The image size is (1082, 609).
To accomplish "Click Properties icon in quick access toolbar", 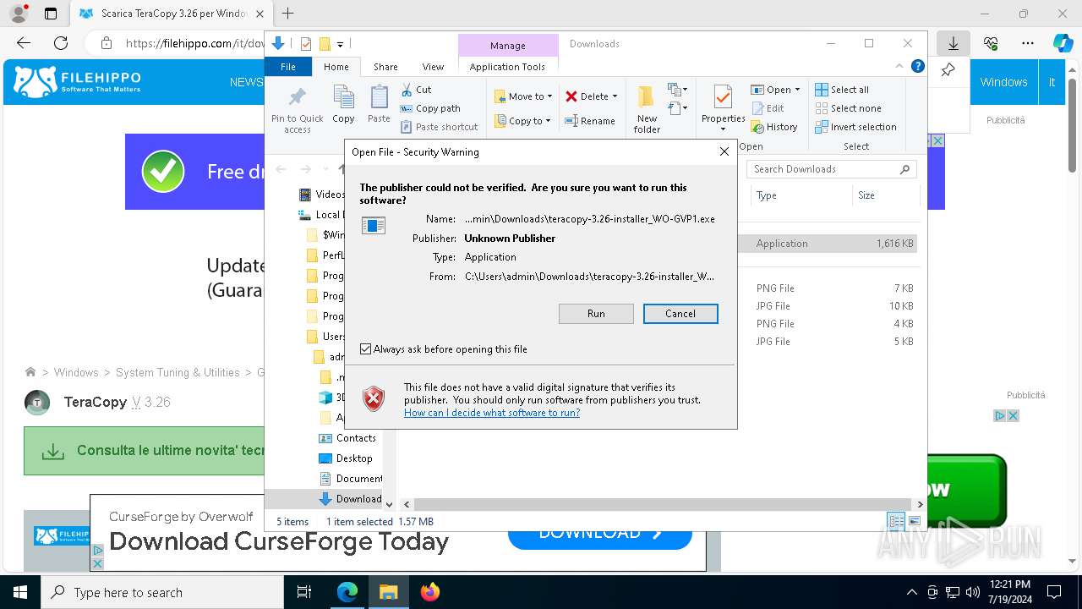I will [x=306, y=44].
